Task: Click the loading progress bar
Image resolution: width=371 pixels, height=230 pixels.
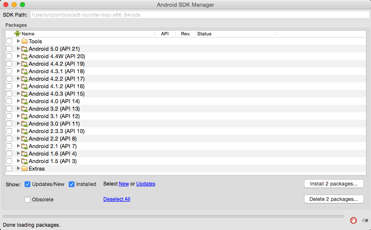Action: click(x=174, y=216)
